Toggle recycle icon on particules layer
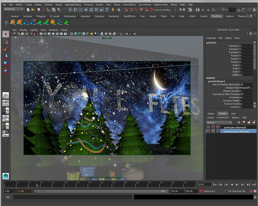The width and height of the screenshot is (258, 206). click(x=213, y=127)
